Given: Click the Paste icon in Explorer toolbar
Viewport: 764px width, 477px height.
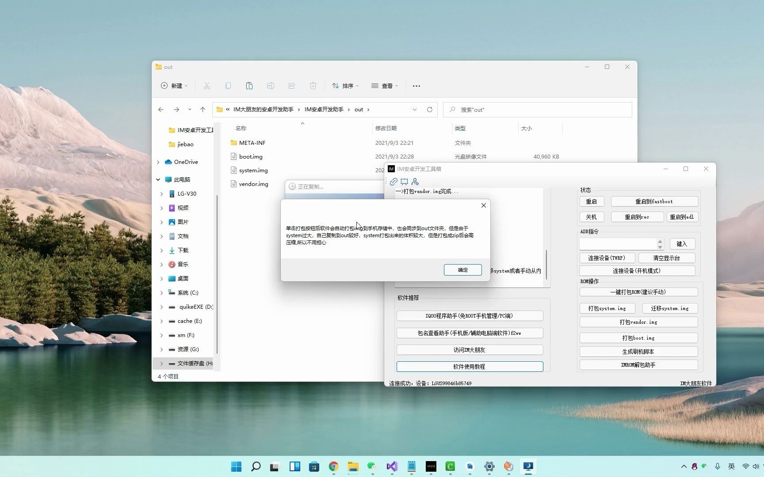Looking at the screenshot, I should coord(249,85).
